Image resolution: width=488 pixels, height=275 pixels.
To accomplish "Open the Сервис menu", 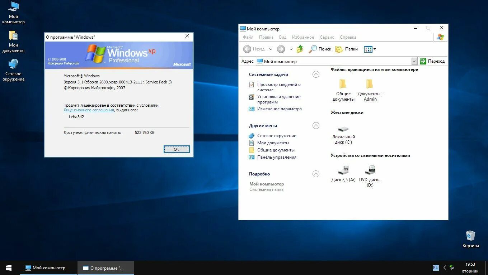I will pos(327,37).
